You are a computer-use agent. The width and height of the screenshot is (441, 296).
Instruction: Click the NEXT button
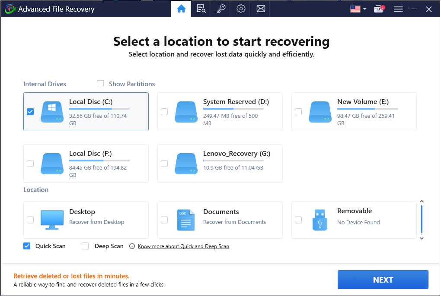[x=383, y=280]
